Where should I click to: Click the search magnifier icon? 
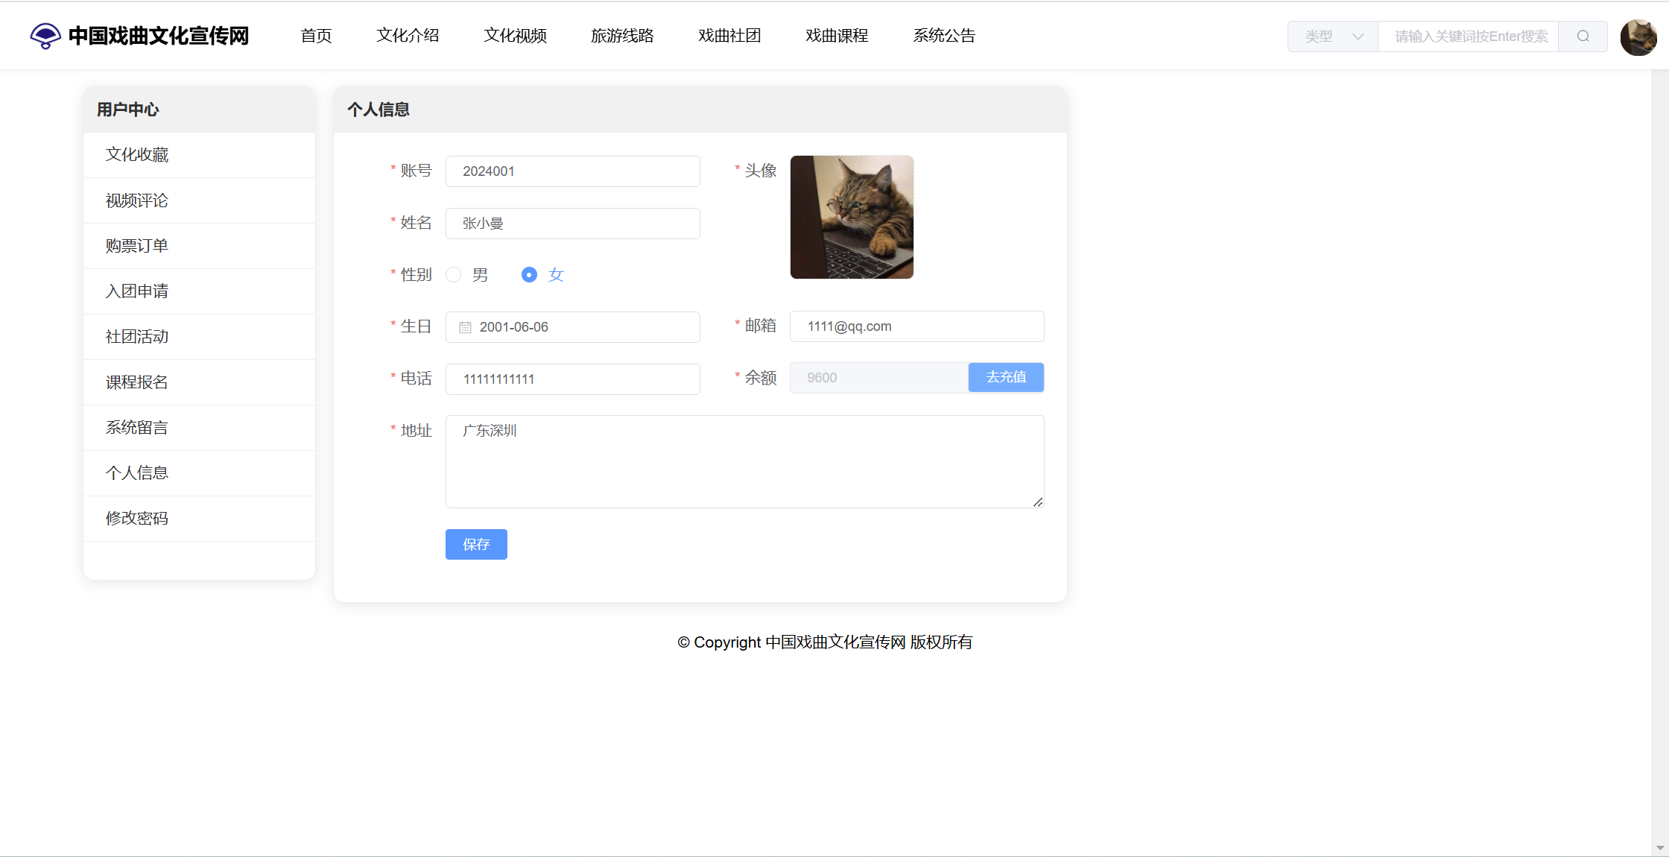click(x=1583, y=37)
